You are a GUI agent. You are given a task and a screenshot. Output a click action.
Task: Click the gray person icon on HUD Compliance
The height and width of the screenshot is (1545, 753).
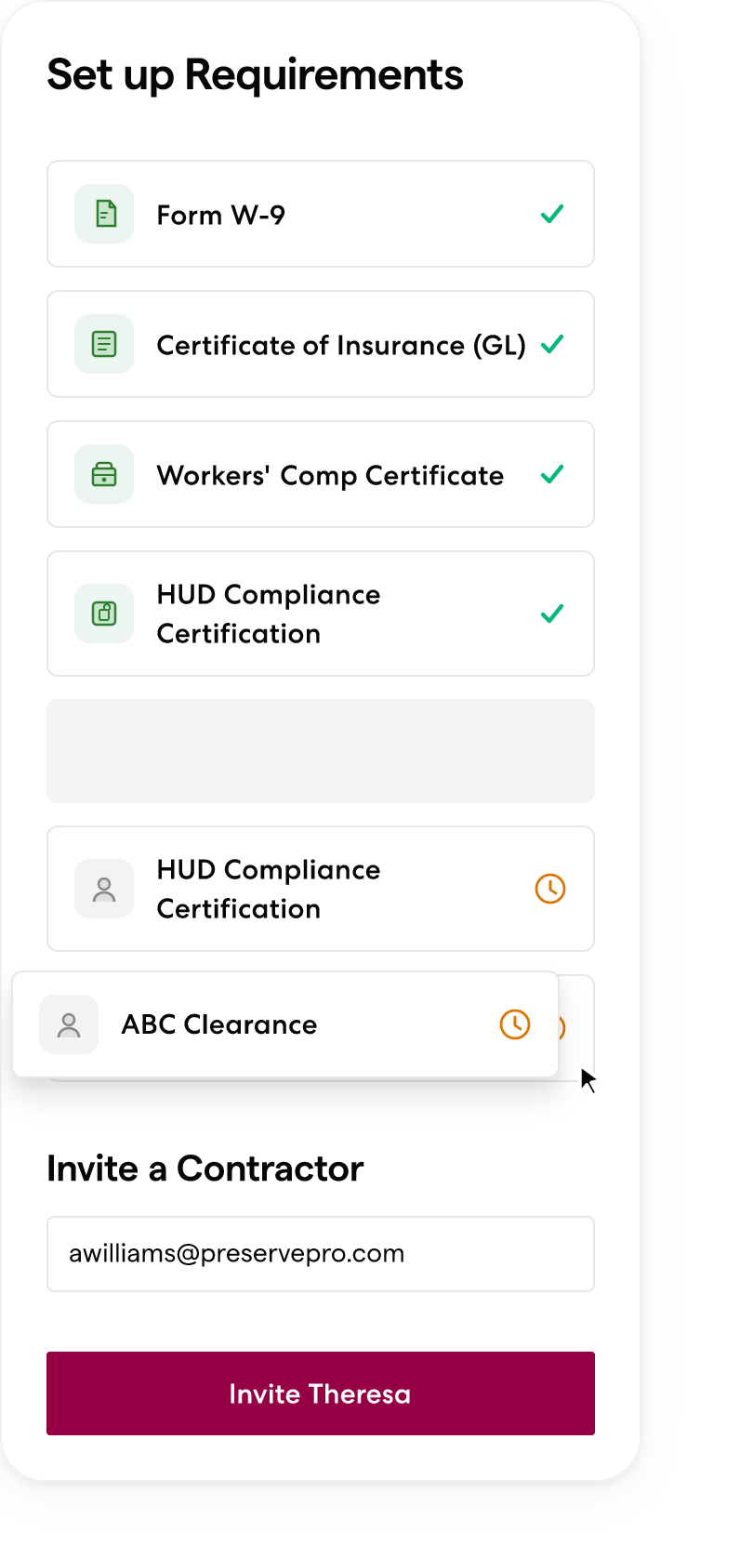tap(104, 889)
